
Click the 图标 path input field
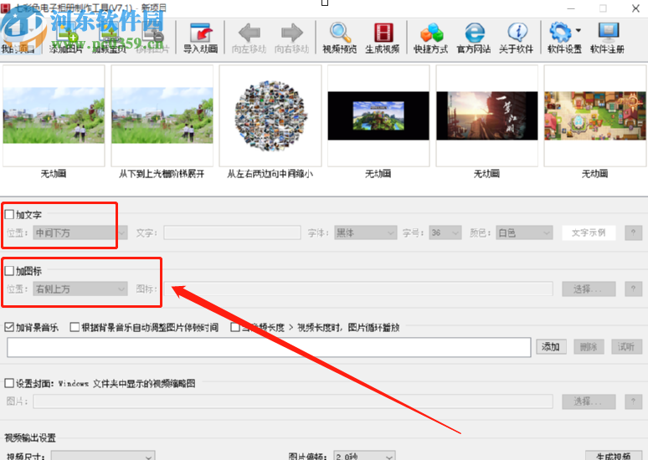coord(358,289)
